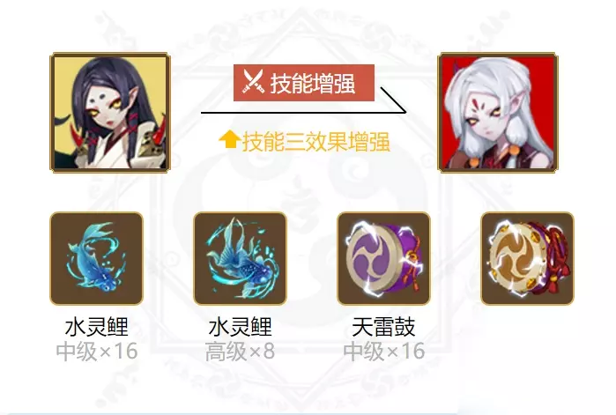
Task: Click the 技能增强 text in the banner
Action: tap(313, 83)
